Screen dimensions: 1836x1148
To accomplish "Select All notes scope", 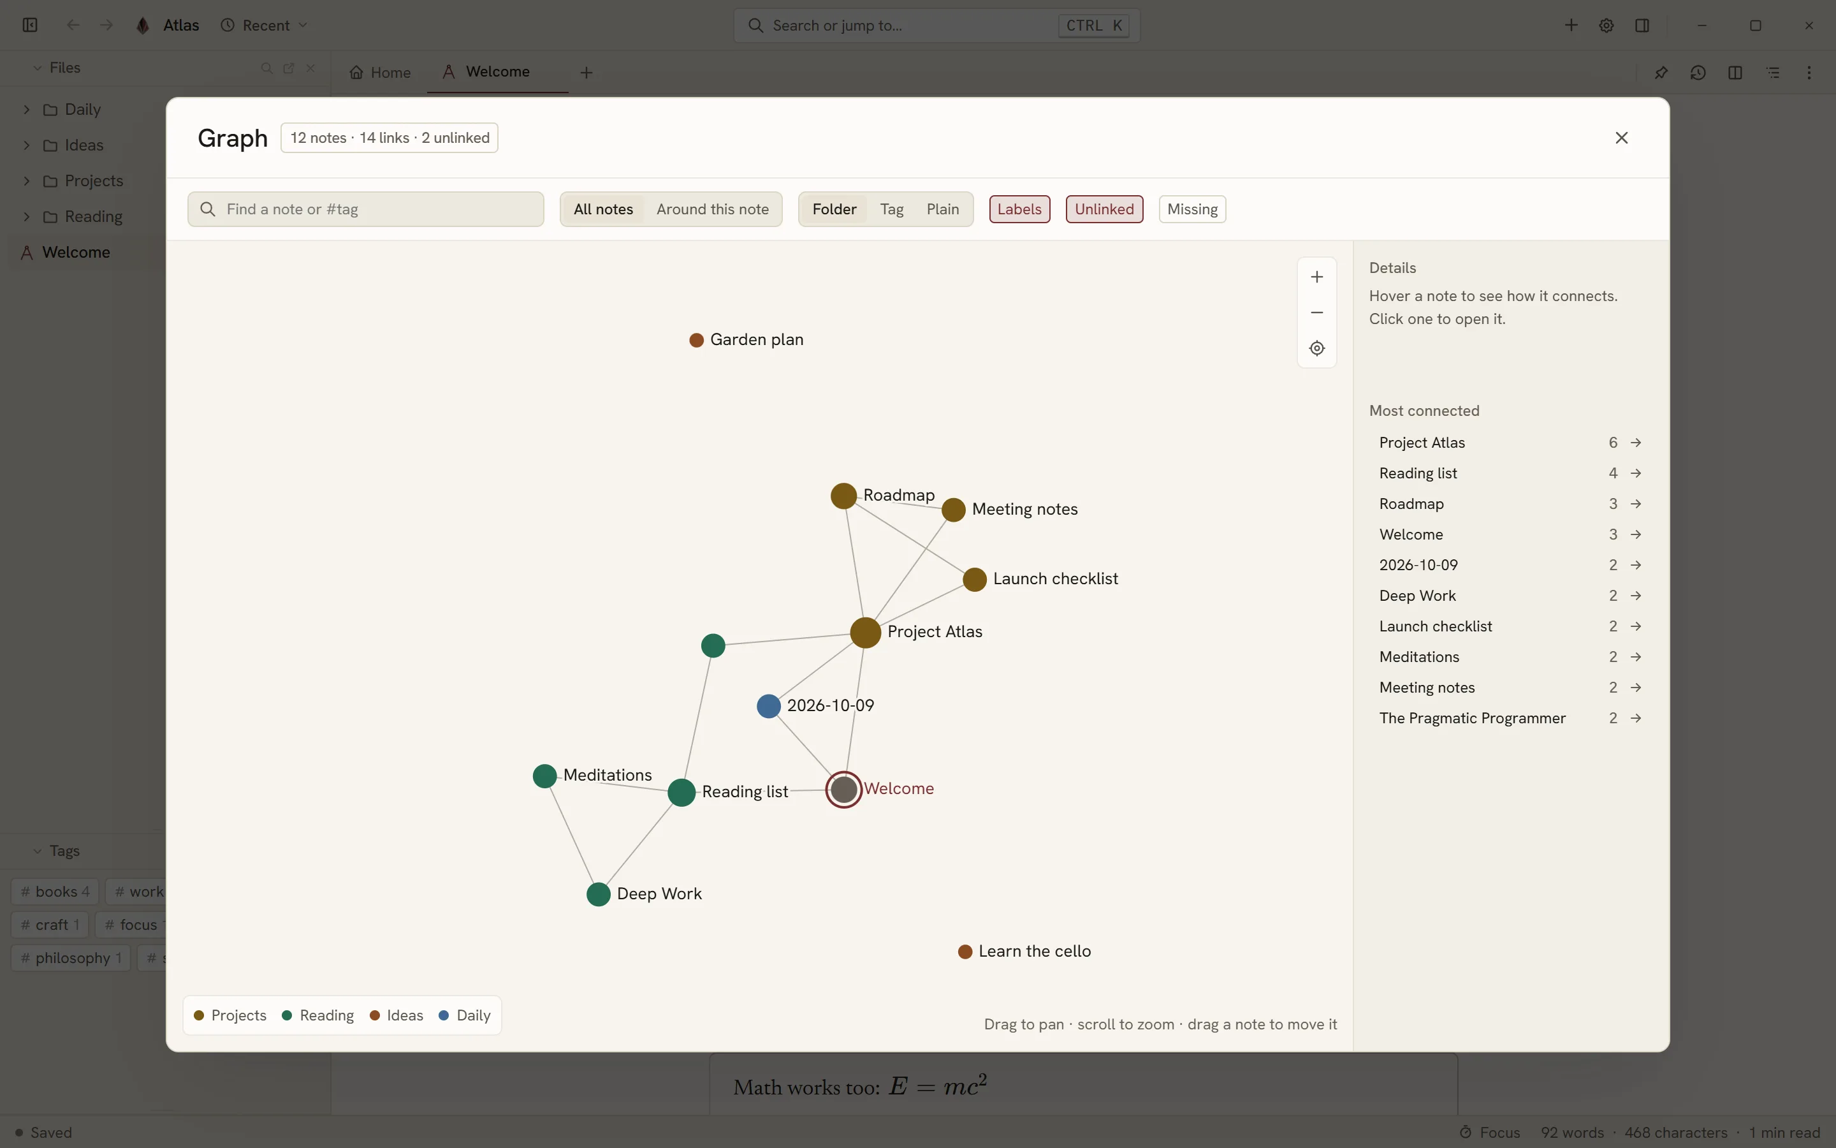I will pyautogui.click(x=603, y=210).
